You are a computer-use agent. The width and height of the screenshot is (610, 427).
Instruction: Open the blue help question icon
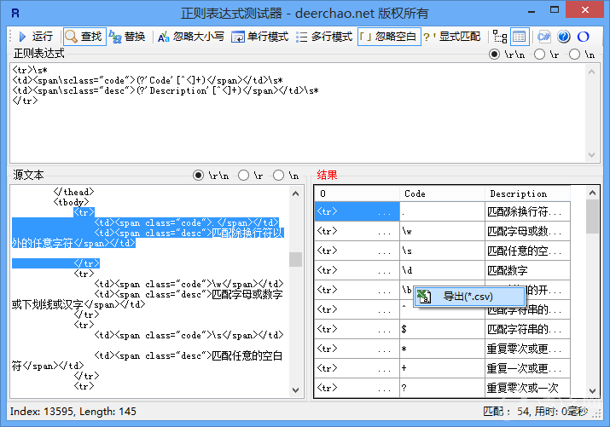tap(563, 37)
